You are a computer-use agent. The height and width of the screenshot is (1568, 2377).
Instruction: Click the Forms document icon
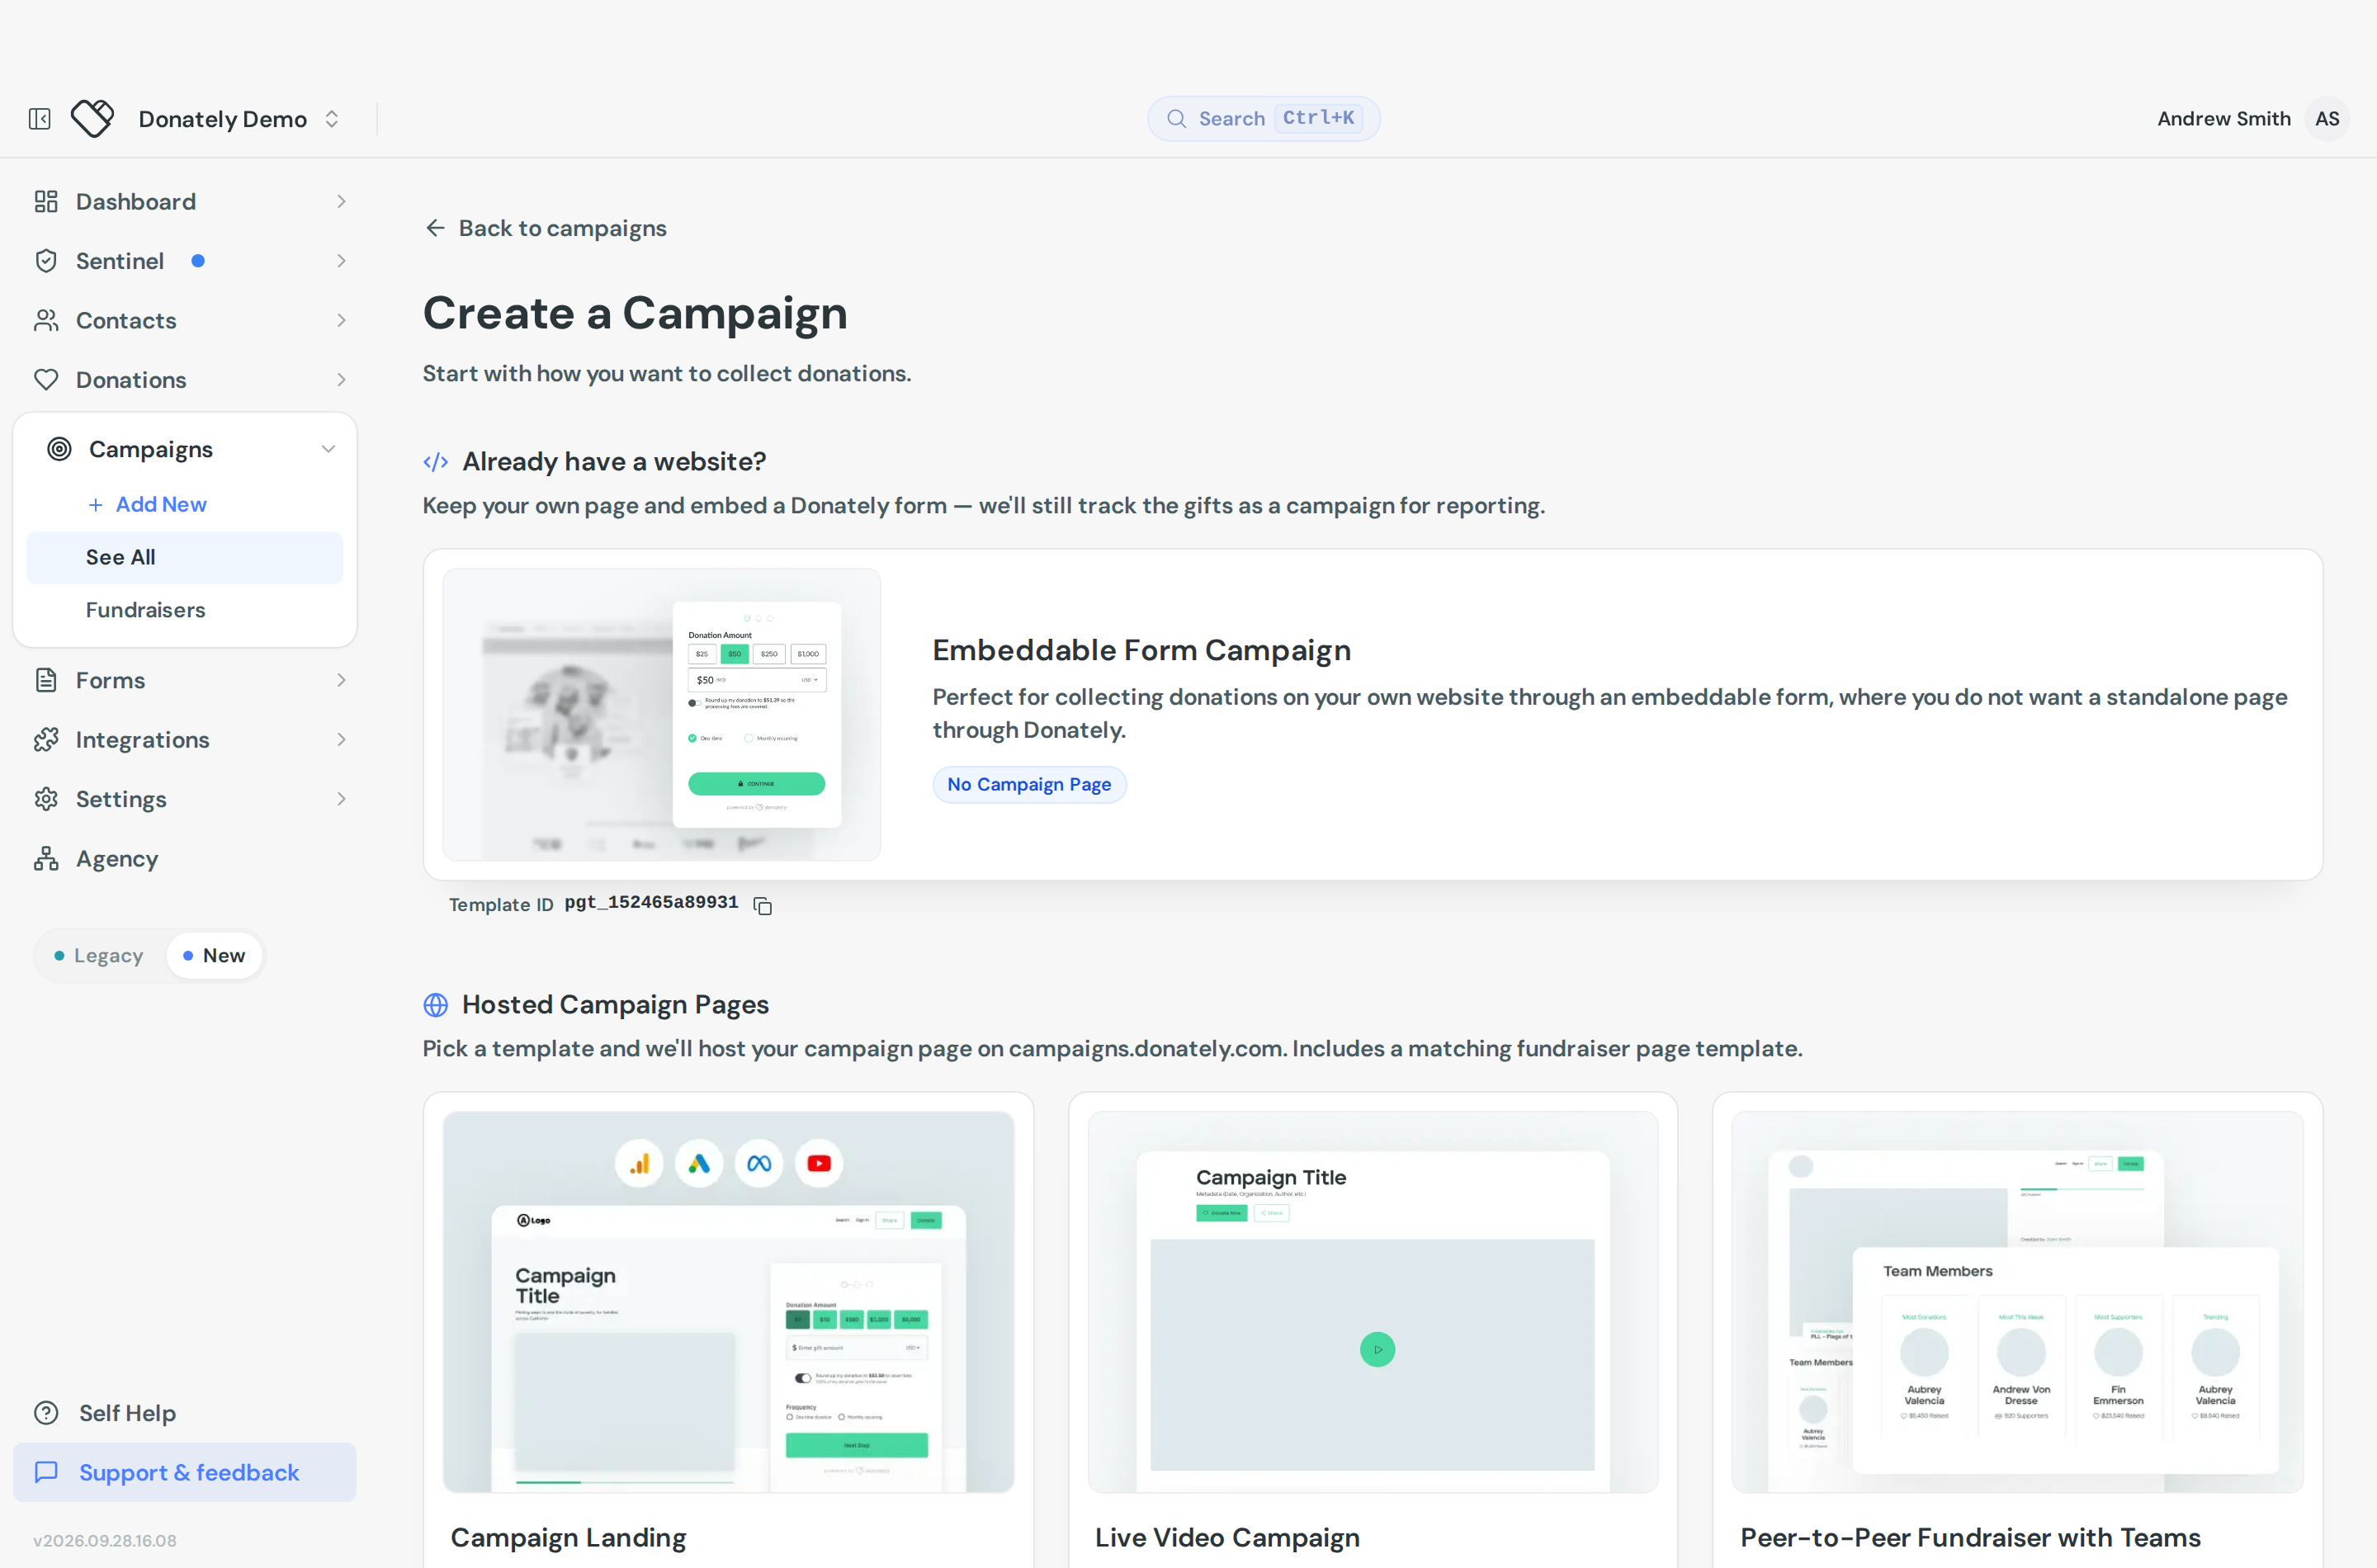[x=46, y=680]
